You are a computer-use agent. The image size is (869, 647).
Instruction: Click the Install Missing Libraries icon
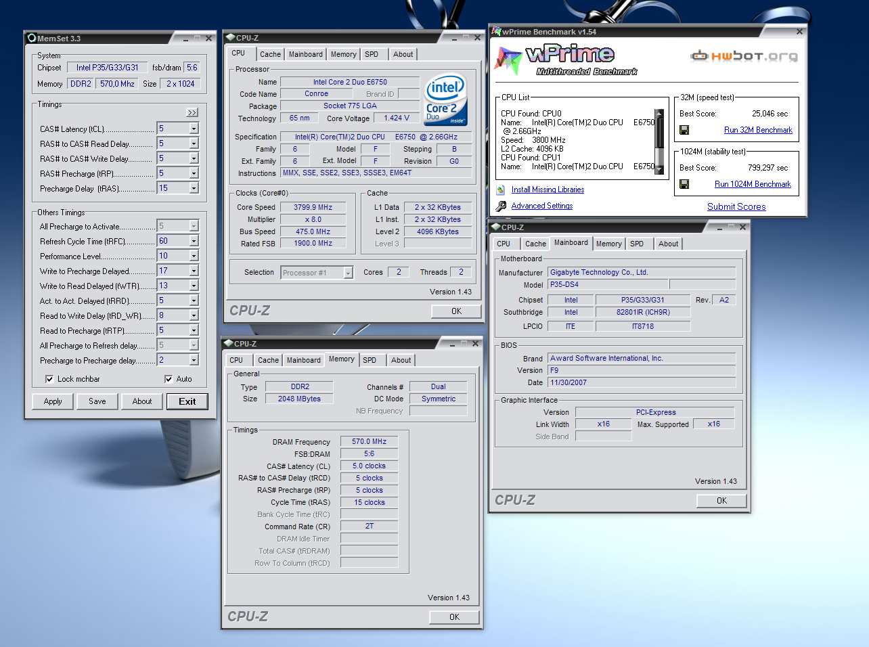(501, 190)
